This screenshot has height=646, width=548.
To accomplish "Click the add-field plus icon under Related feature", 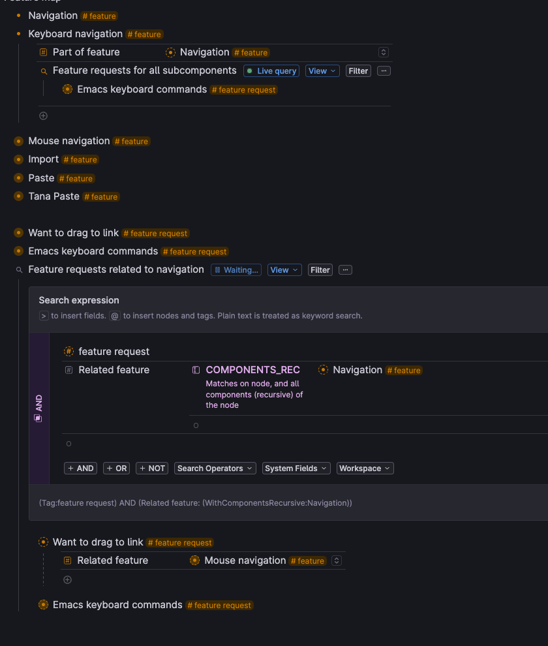I will tap(68, 579).
